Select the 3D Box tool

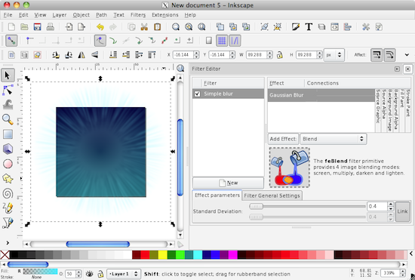point(8,149)
